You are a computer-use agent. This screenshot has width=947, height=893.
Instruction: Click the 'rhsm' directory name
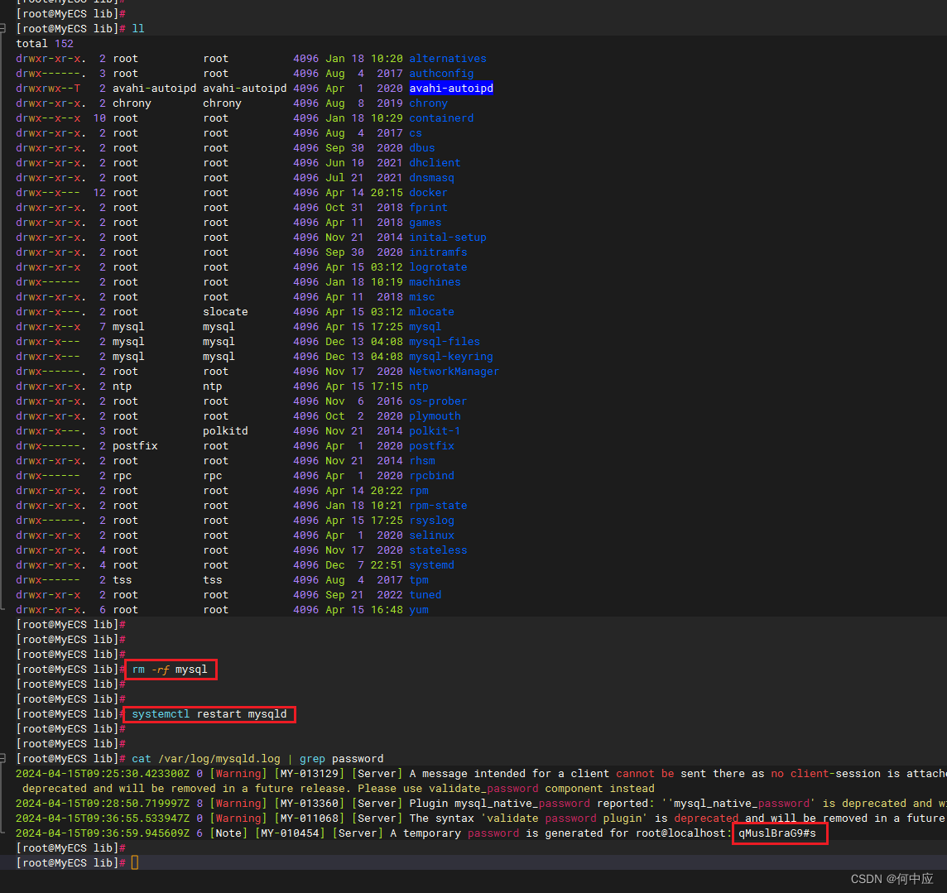(422, 461)
